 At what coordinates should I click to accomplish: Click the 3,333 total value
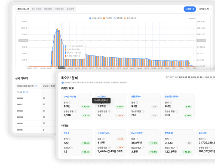coord(169,143)
